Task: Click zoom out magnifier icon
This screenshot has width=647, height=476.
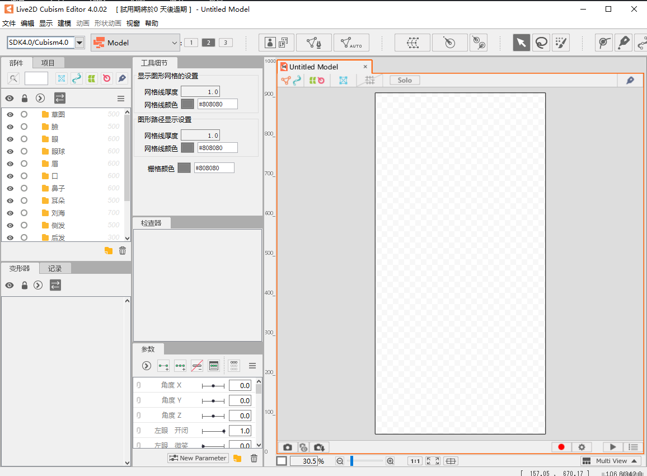Action: click(340, 461)
